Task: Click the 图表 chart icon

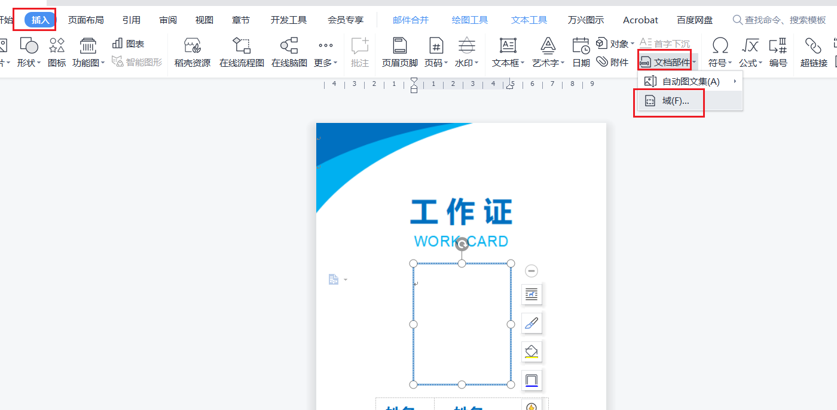Action: [x=129, y=44]
